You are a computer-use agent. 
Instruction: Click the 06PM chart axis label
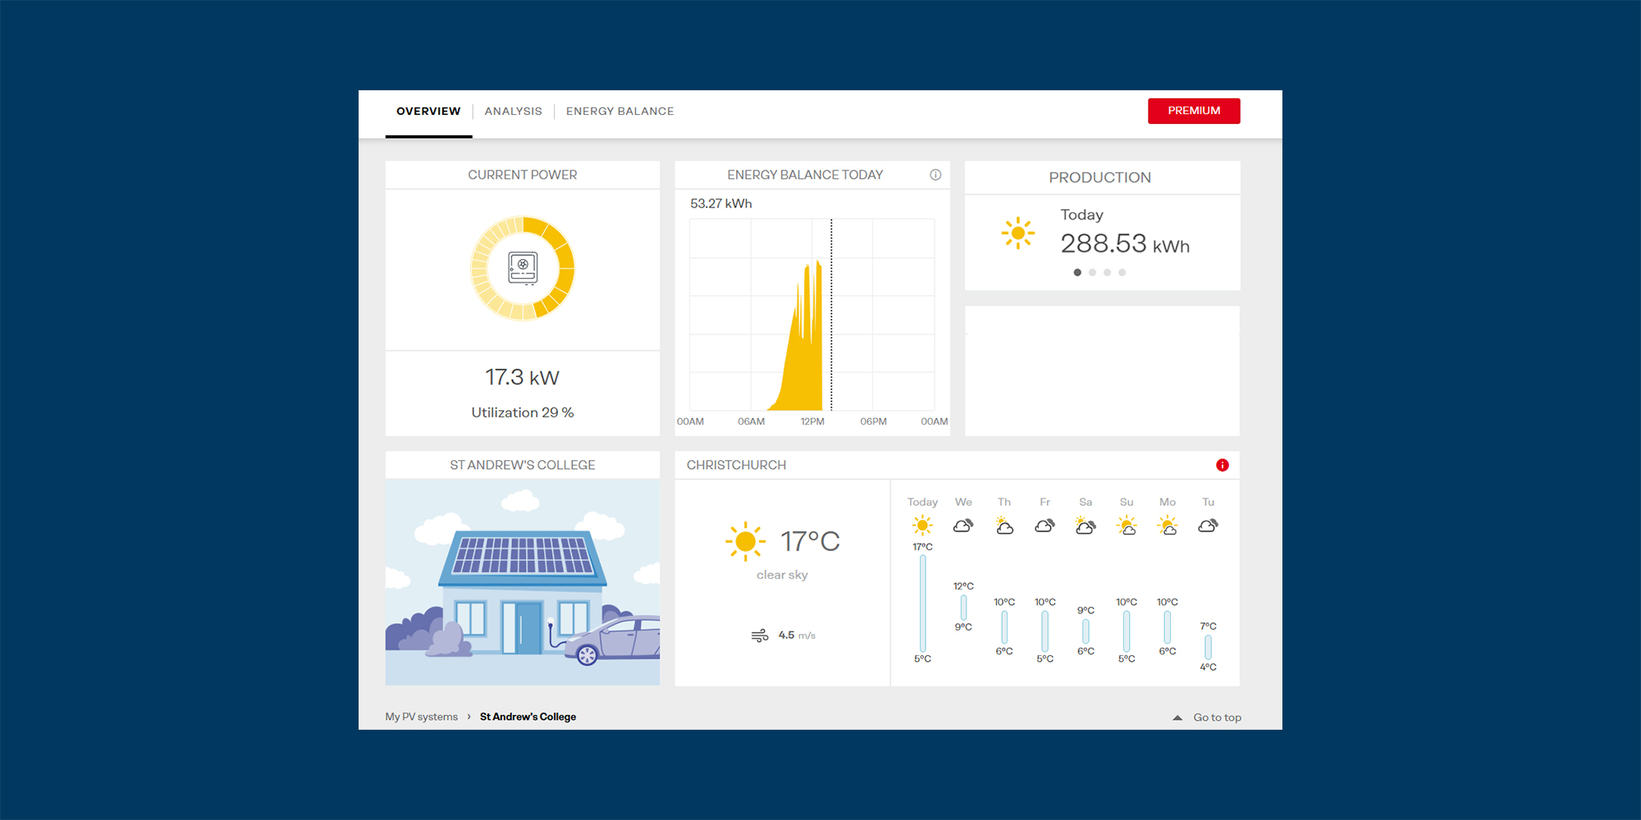coord(873,421)
